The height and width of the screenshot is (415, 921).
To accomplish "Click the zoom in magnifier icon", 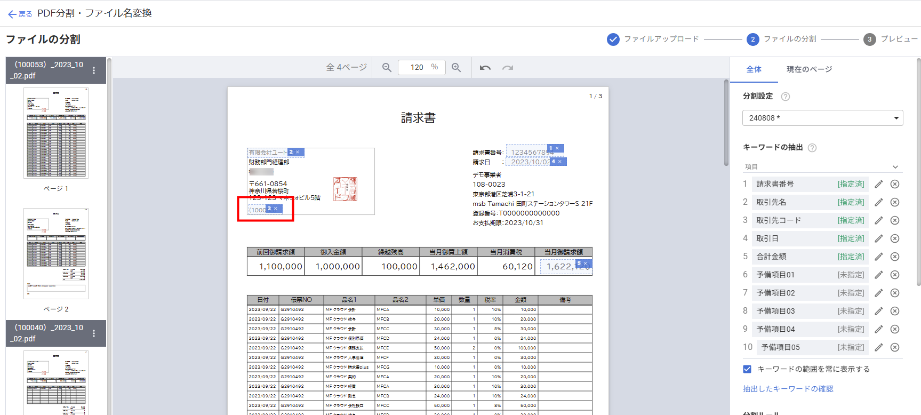I will [x=457, y=68].
